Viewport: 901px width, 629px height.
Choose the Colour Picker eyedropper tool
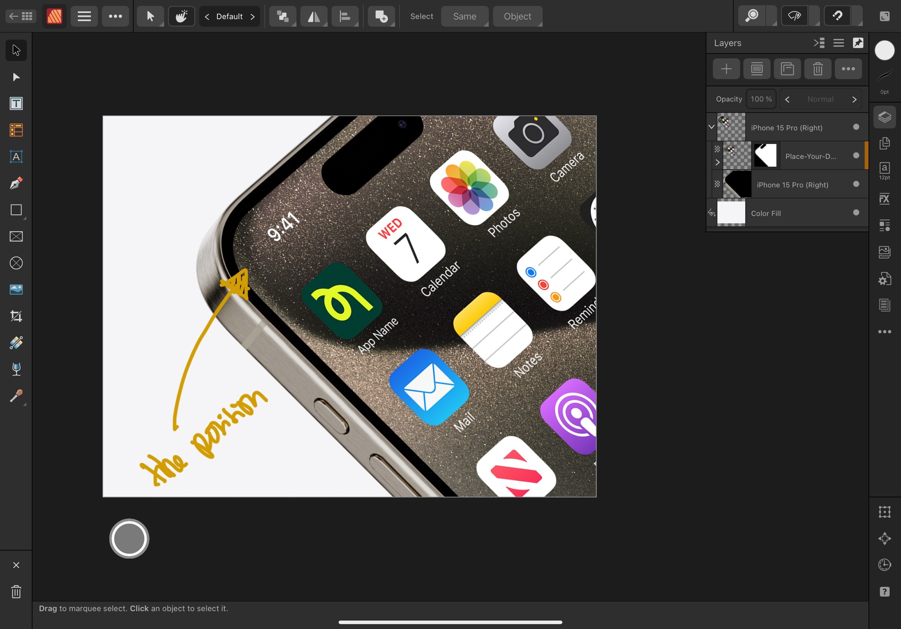[16, 396]
